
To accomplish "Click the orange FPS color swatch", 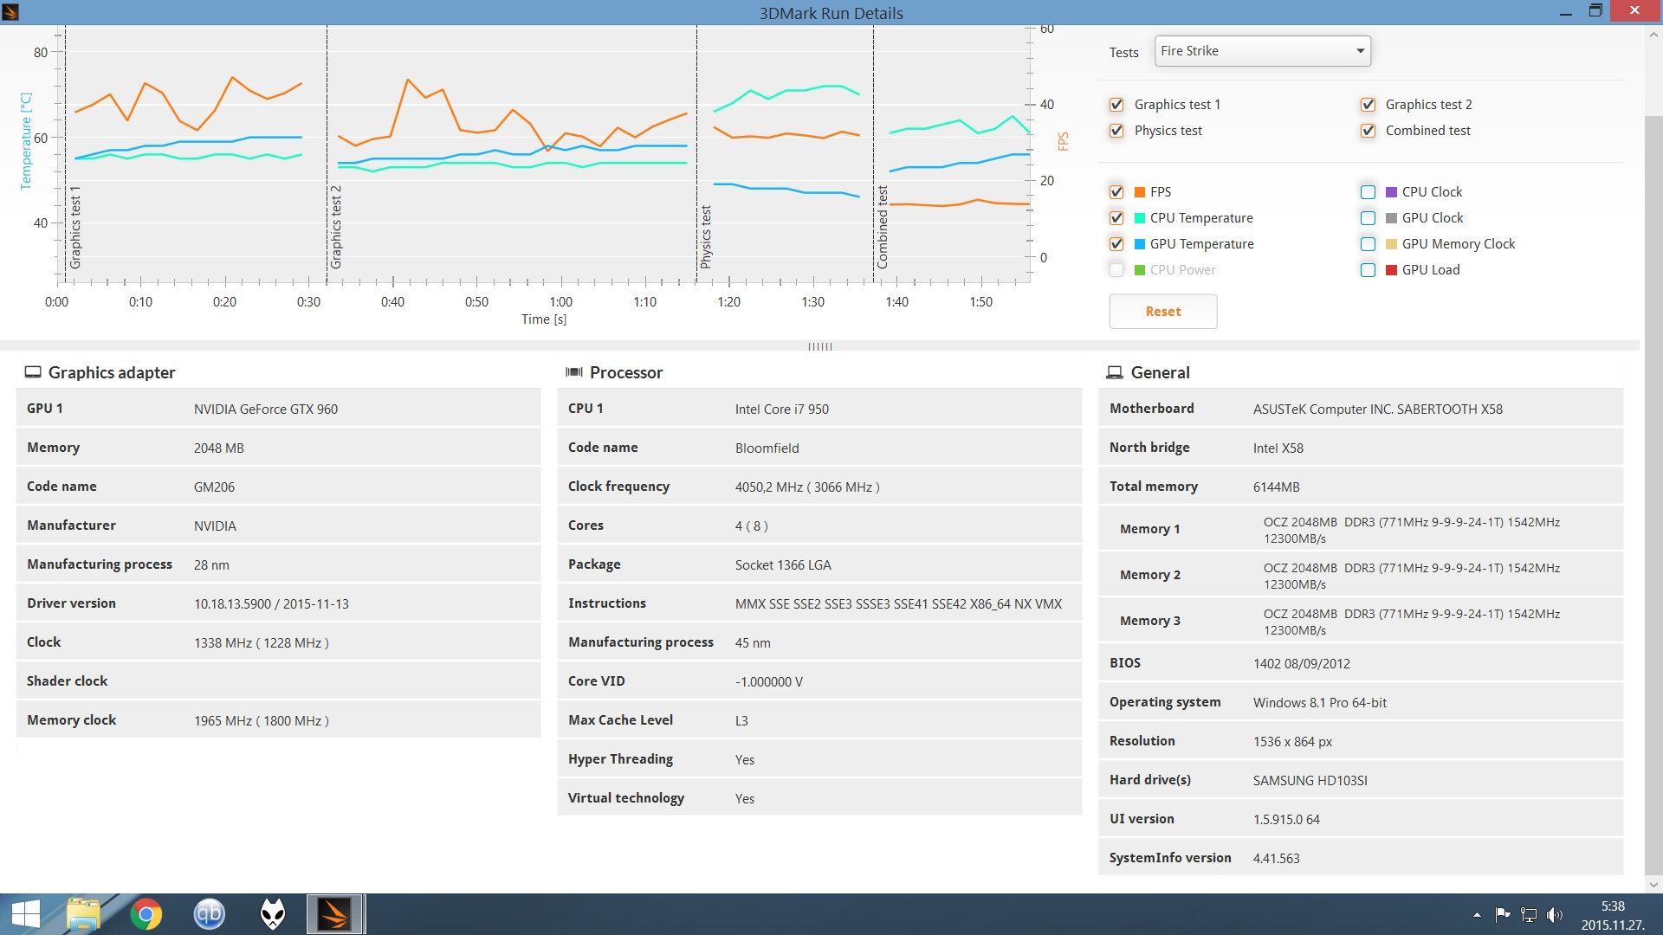I will [x=1140, y=192].
